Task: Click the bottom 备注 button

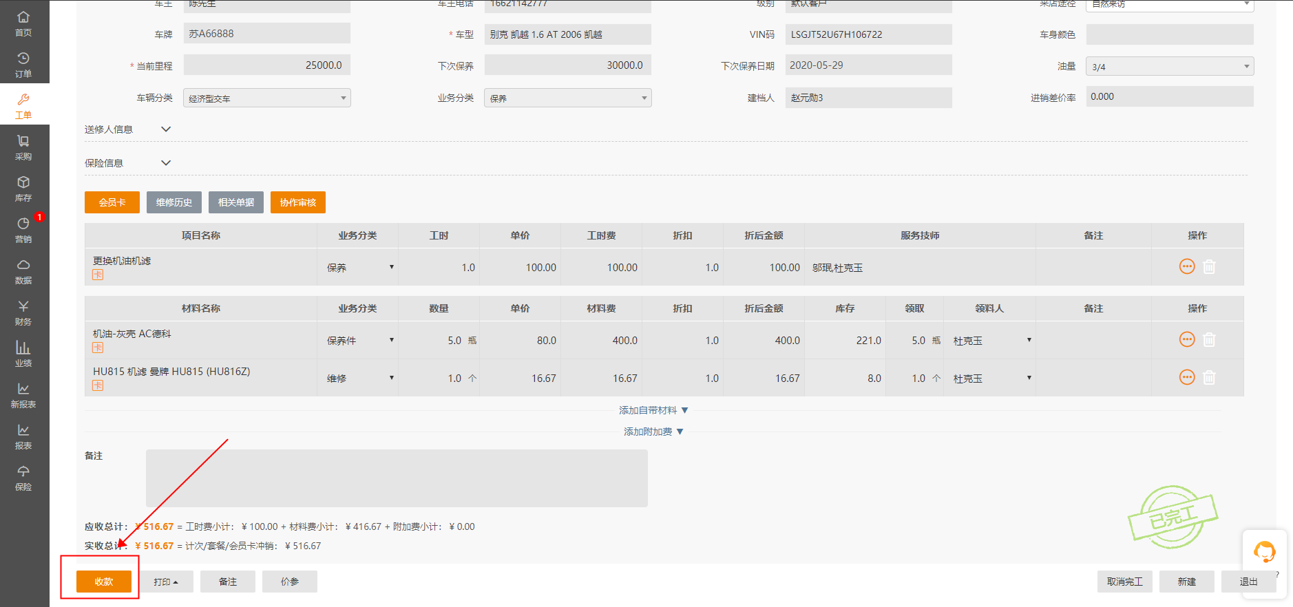Action: (228, 582)
